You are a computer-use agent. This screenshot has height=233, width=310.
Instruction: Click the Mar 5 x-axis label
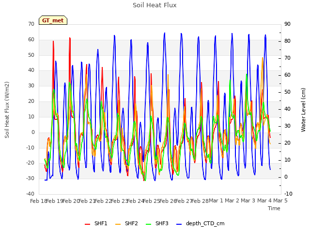(x=280, y=200)
